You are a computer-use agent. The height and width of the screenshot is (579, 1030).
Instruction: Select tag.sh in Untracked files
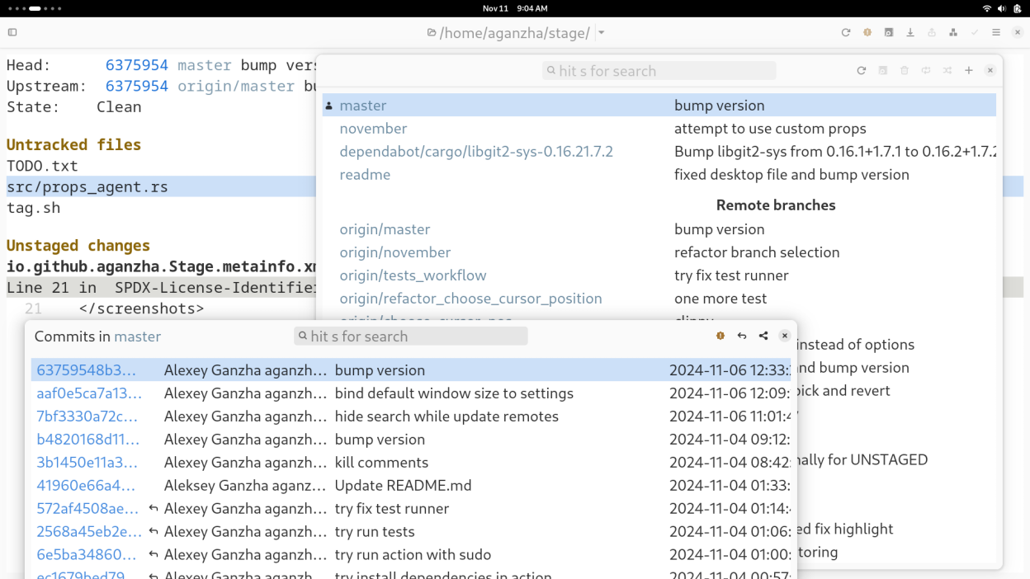33,208
